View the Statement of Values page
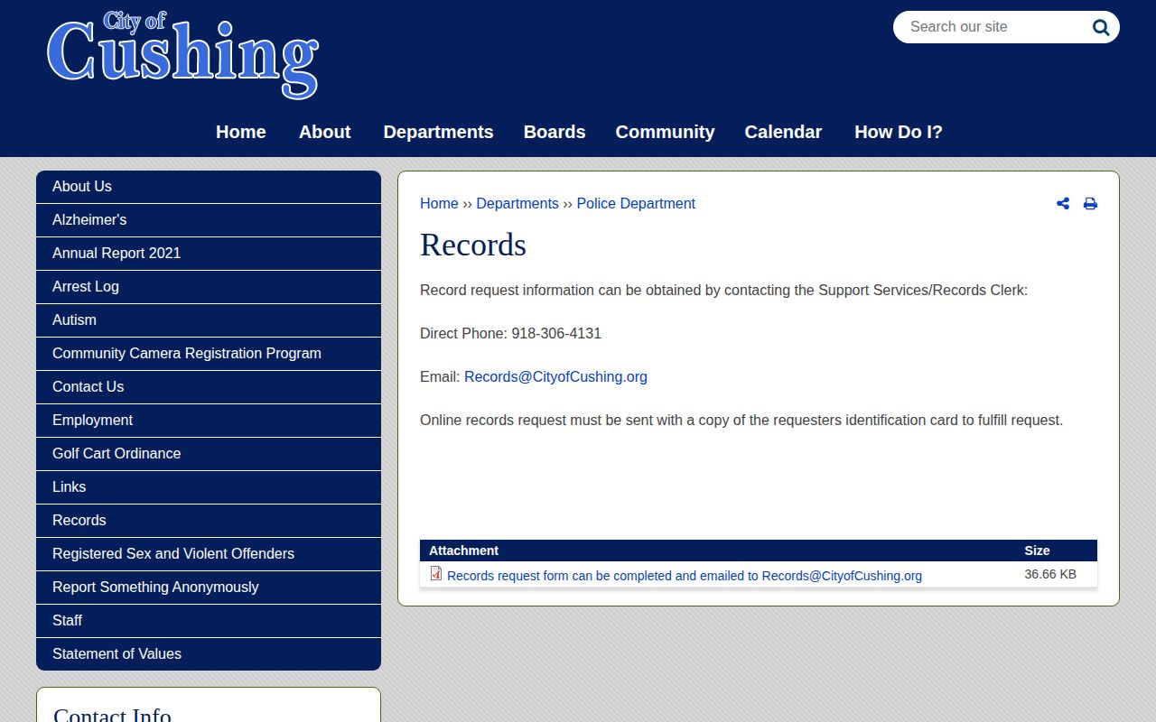The width and height of the screenshot is (1156, 722). pyautogui.click(x=209, y=654)
